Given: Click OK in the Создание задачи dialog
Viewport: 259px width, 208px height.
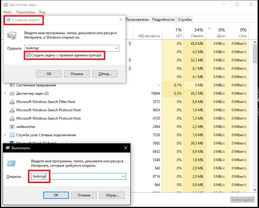Looking at the screenshot, I should (x=49, y=74).
